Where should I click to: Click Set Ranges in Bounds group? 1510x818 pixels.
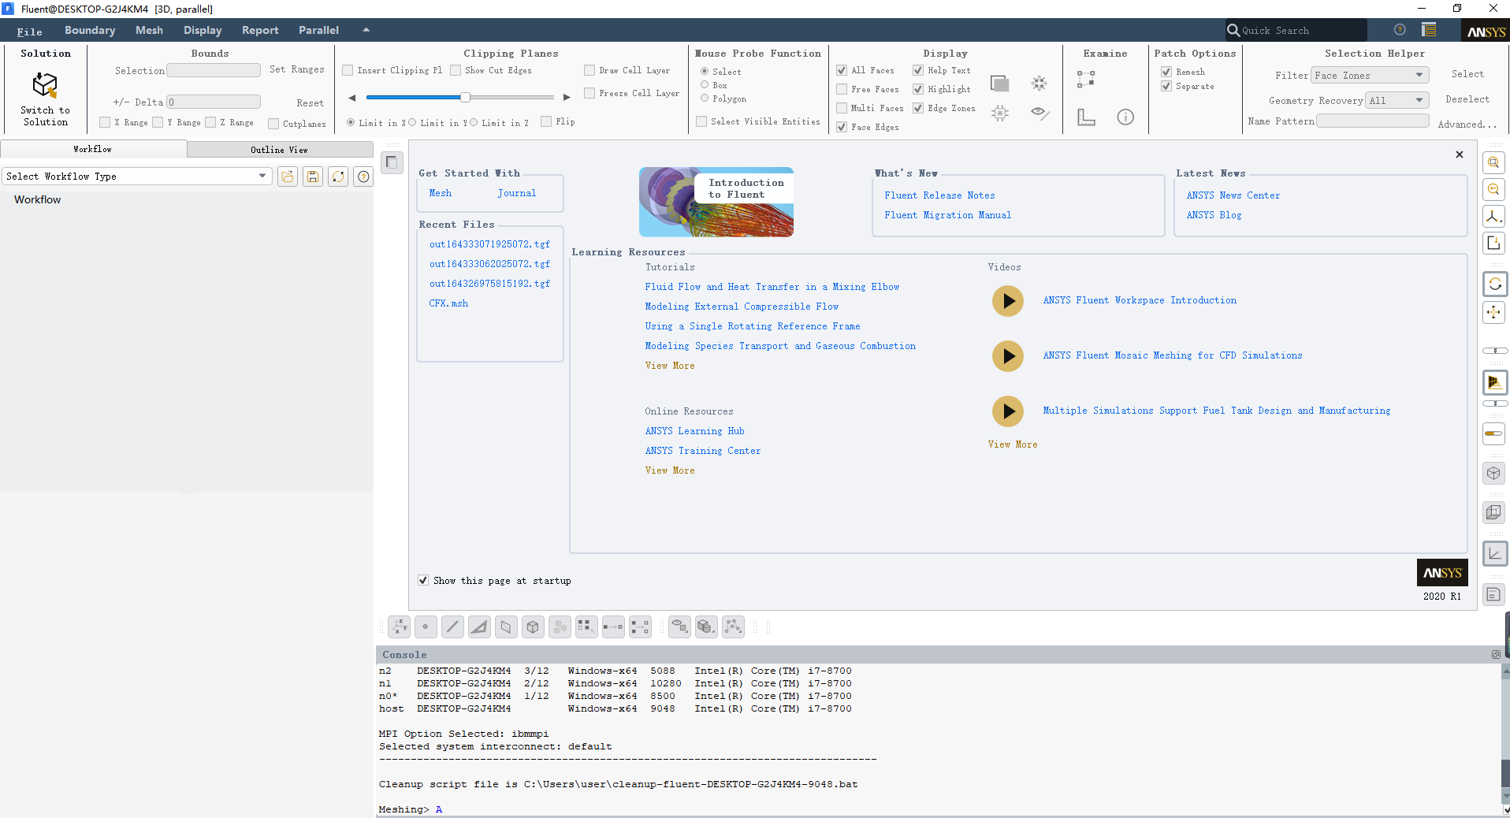[x=297, y=69]
